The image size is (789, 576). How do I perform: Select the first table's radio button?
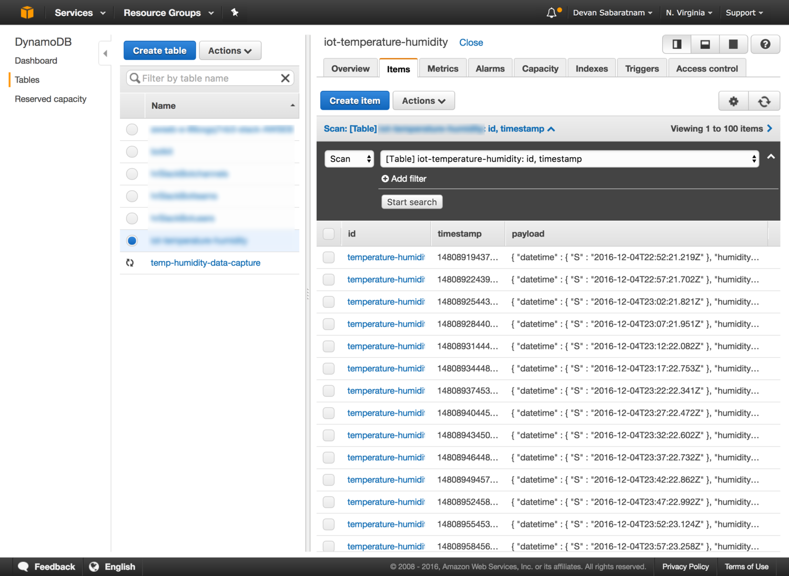pos(132,129)
